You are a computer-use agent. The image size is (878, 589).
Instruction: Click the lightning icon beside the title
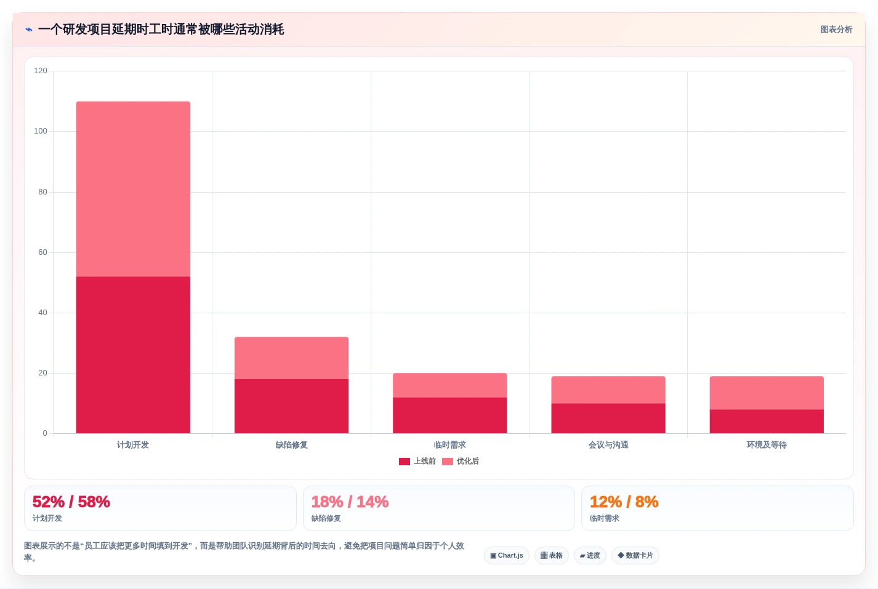click(29, 30)
